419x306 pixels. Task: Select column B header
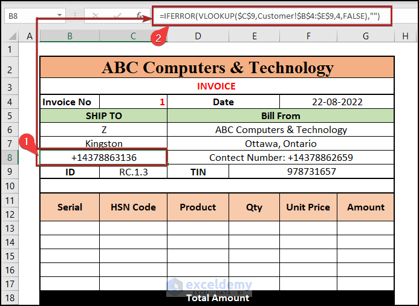click(x=70, y=36)
